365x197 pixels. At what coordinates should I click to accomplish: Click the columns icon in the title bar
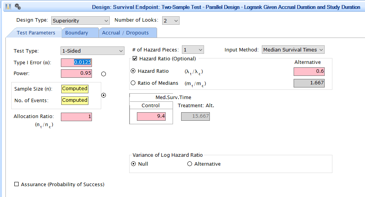[8, 7]
